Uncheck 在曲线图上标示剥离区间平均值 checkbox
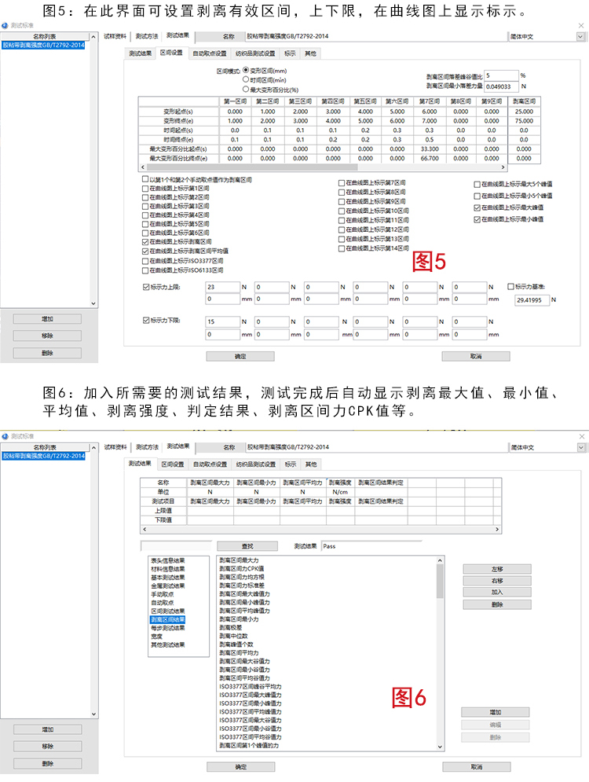589x782 pixels. (145, 251)
